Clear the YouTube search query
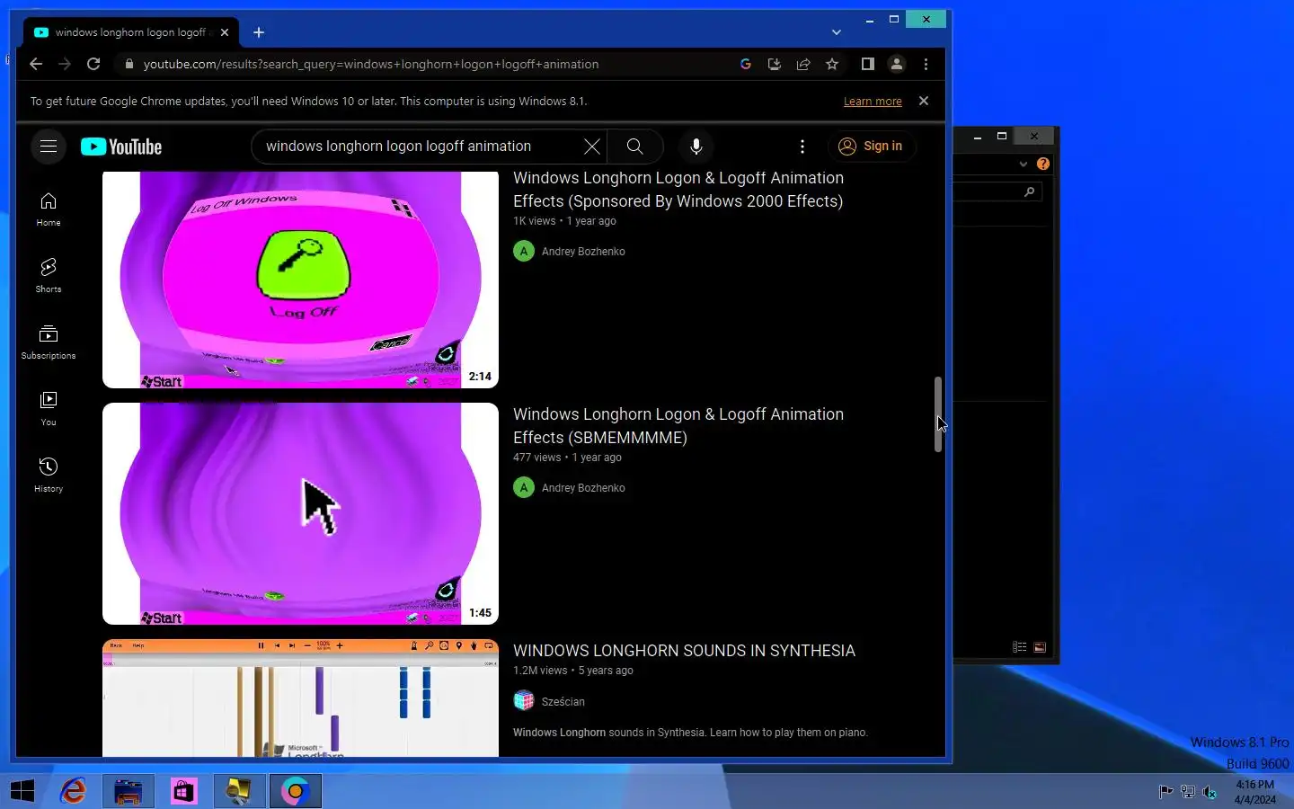 pyautogui.click(x=592, y=147)
